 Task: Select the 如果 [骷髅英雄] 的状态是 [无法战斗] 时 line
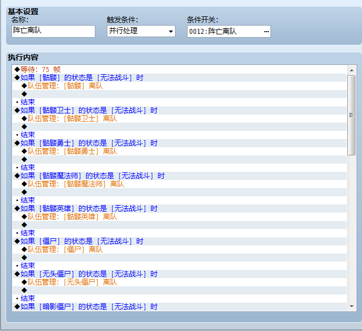coord(179,208)
